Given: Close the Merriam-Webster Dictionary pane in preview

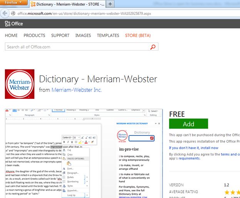Looking at the screenshot, I should click(x=159, y=124).
